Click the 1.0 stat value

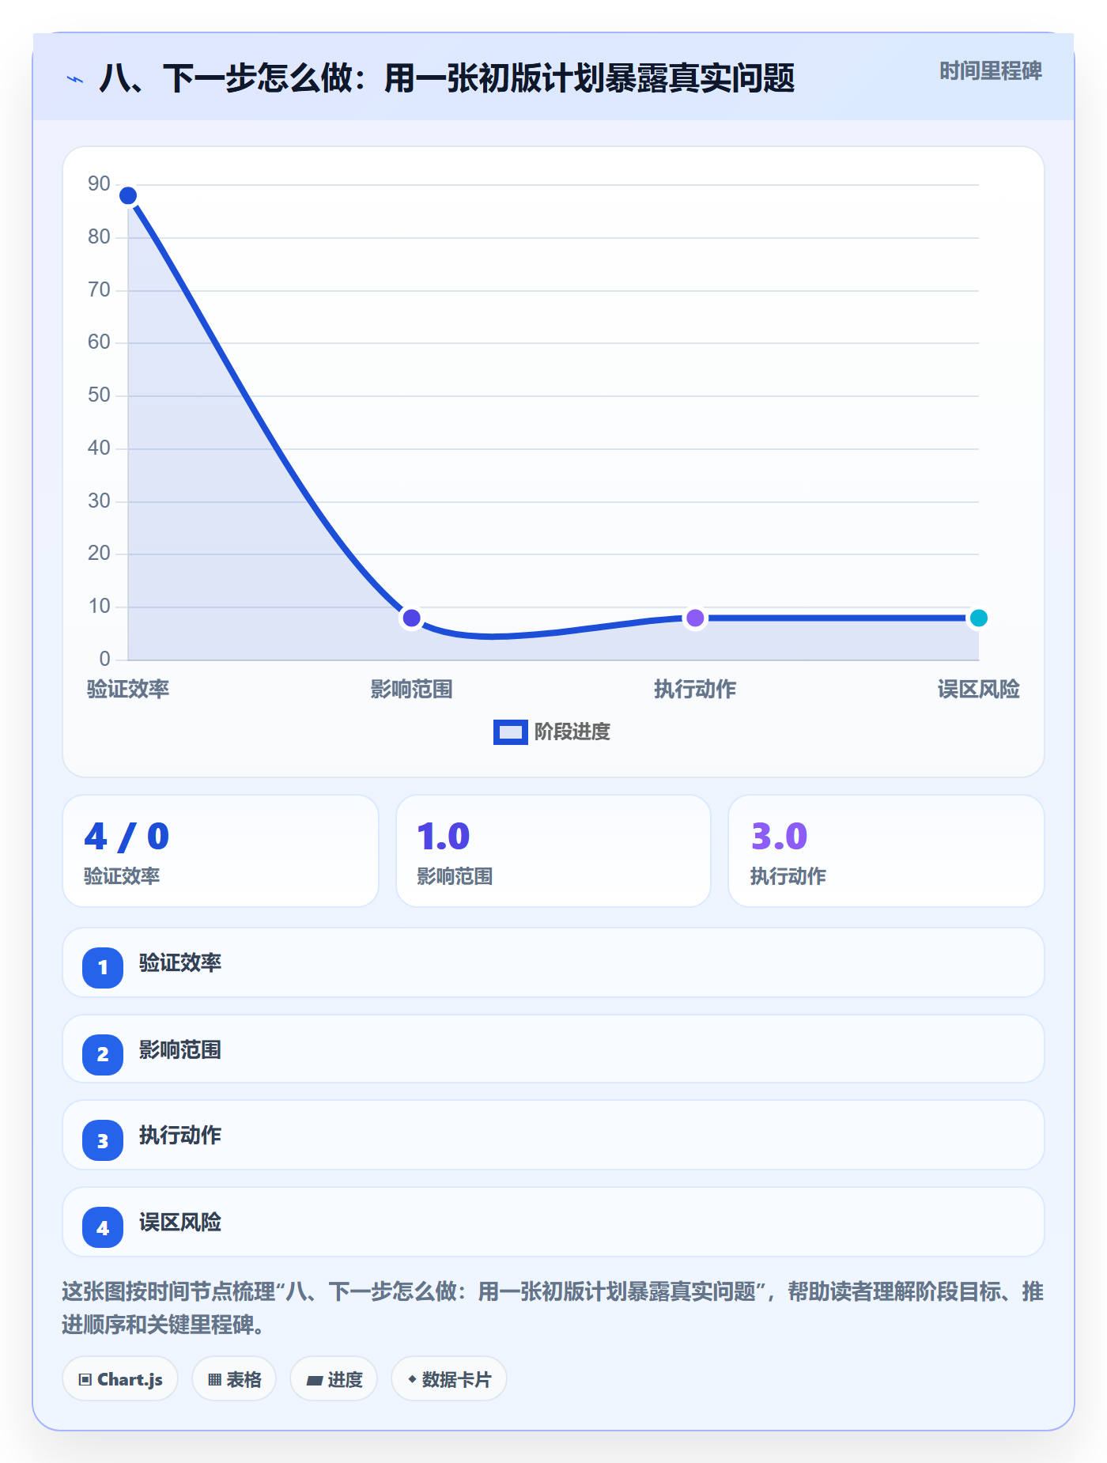(x=444, y=837)
